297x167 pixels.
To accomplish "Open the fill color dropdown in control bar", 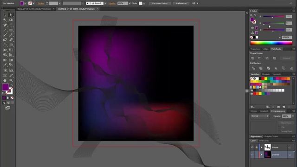I will coord(25,3).
